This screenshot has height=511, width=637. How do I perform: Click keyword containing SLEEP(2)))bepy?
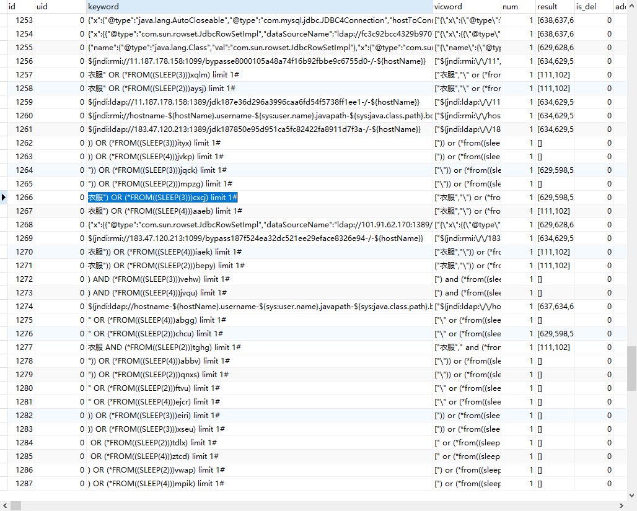point(260,266)
